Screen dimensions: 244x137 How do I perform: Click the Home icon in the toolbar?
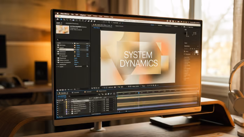(58, 19)
